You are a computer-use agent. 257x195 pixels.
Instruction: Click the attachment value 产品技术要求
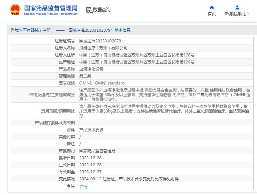[91, 130]
